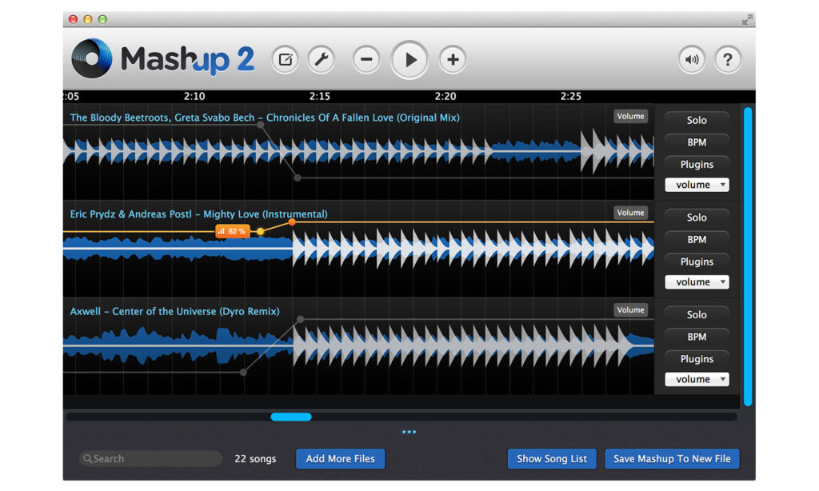Open Plugins for the Eric Prydz track
Screen dimensions: 819x491
click(697, 261)
